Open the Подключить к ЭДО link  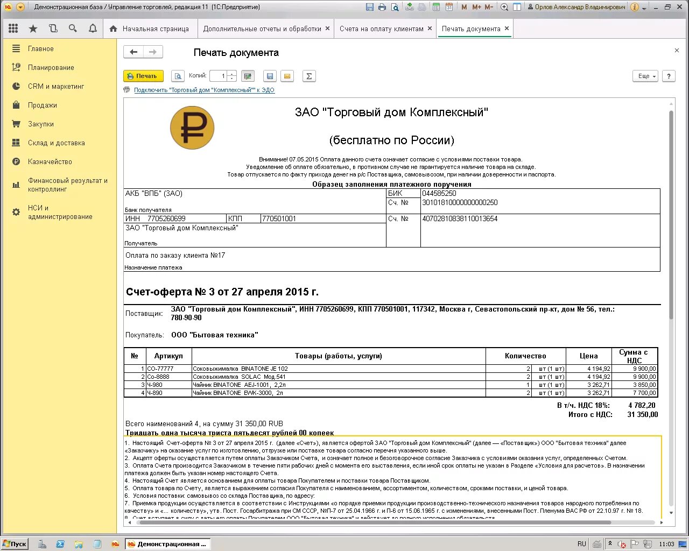point(204,90)
